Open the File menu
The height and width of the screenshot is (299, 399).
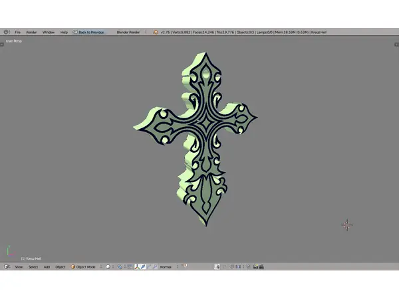17,33
